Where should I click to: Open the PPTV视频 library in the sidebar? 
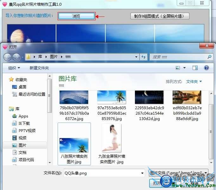[x=27, y=130]
